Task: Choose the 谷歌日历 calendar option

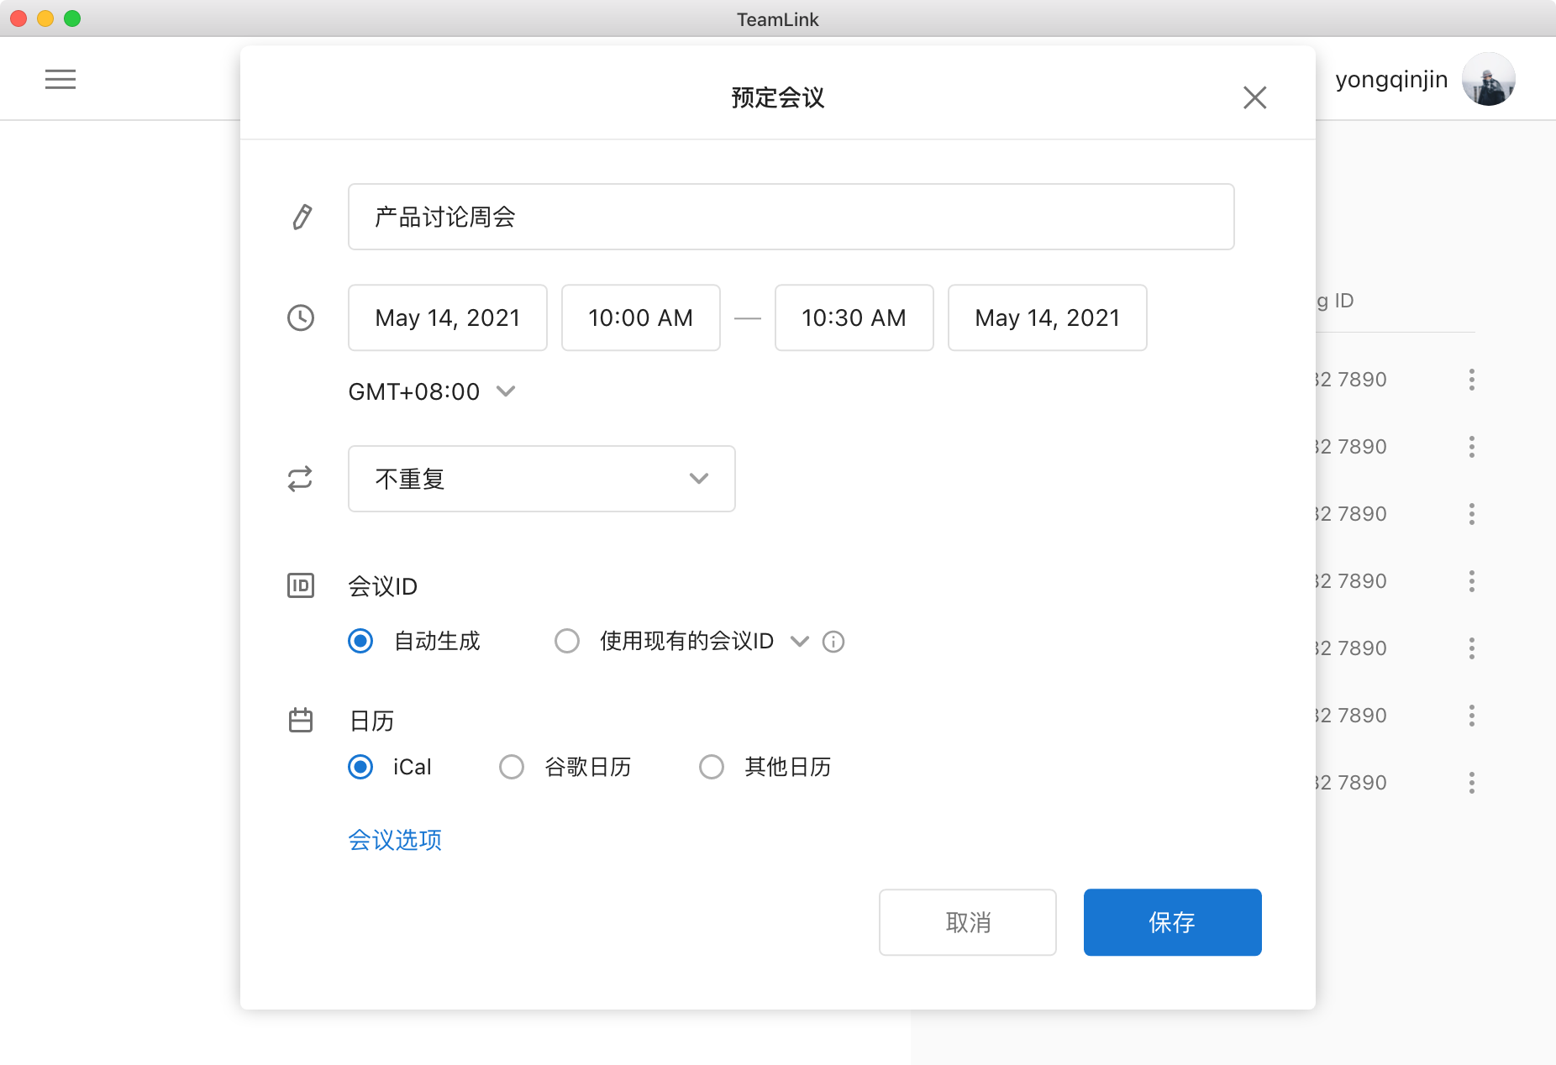Action: (512, 767)
